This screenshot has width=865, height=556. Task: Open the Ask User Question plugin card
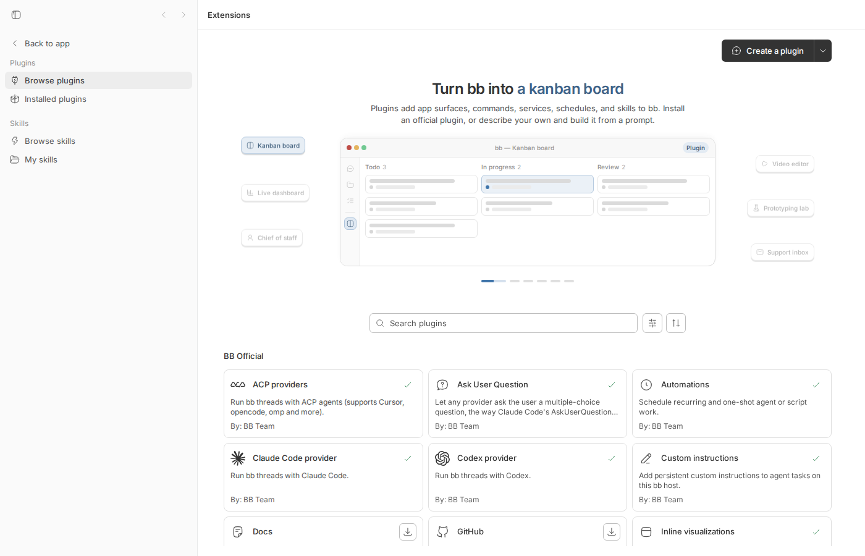coord(528,403)
